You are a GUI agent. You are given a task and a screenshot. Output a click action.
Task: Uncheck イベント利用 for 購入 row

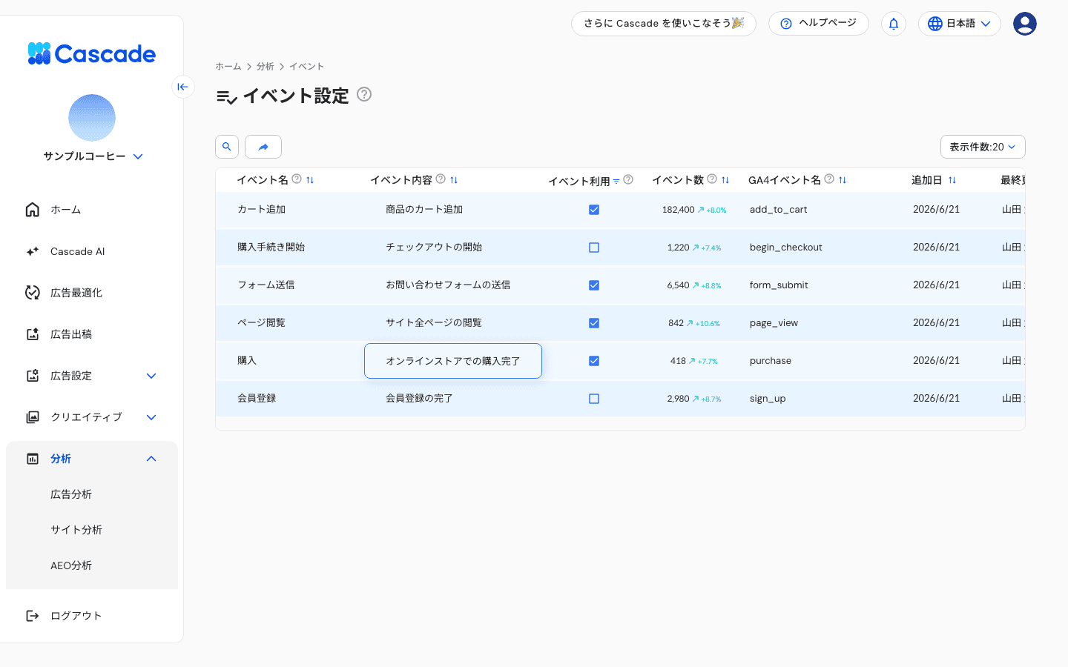tap(594, 361)
